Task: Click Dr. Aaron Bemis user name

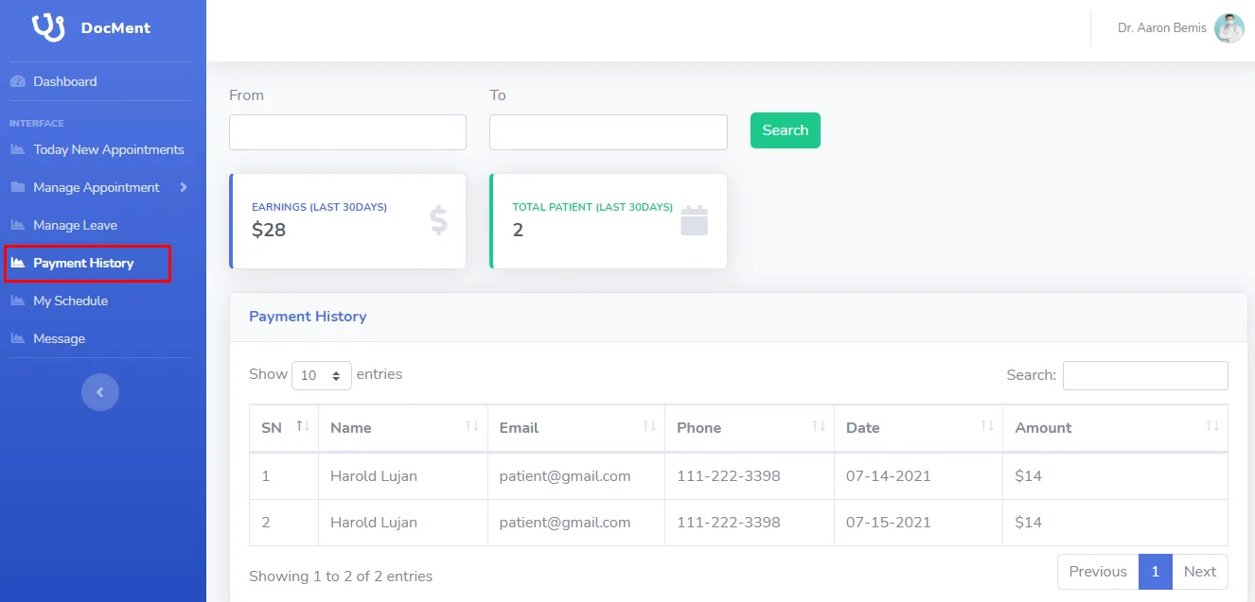Action: (1162, 28)
